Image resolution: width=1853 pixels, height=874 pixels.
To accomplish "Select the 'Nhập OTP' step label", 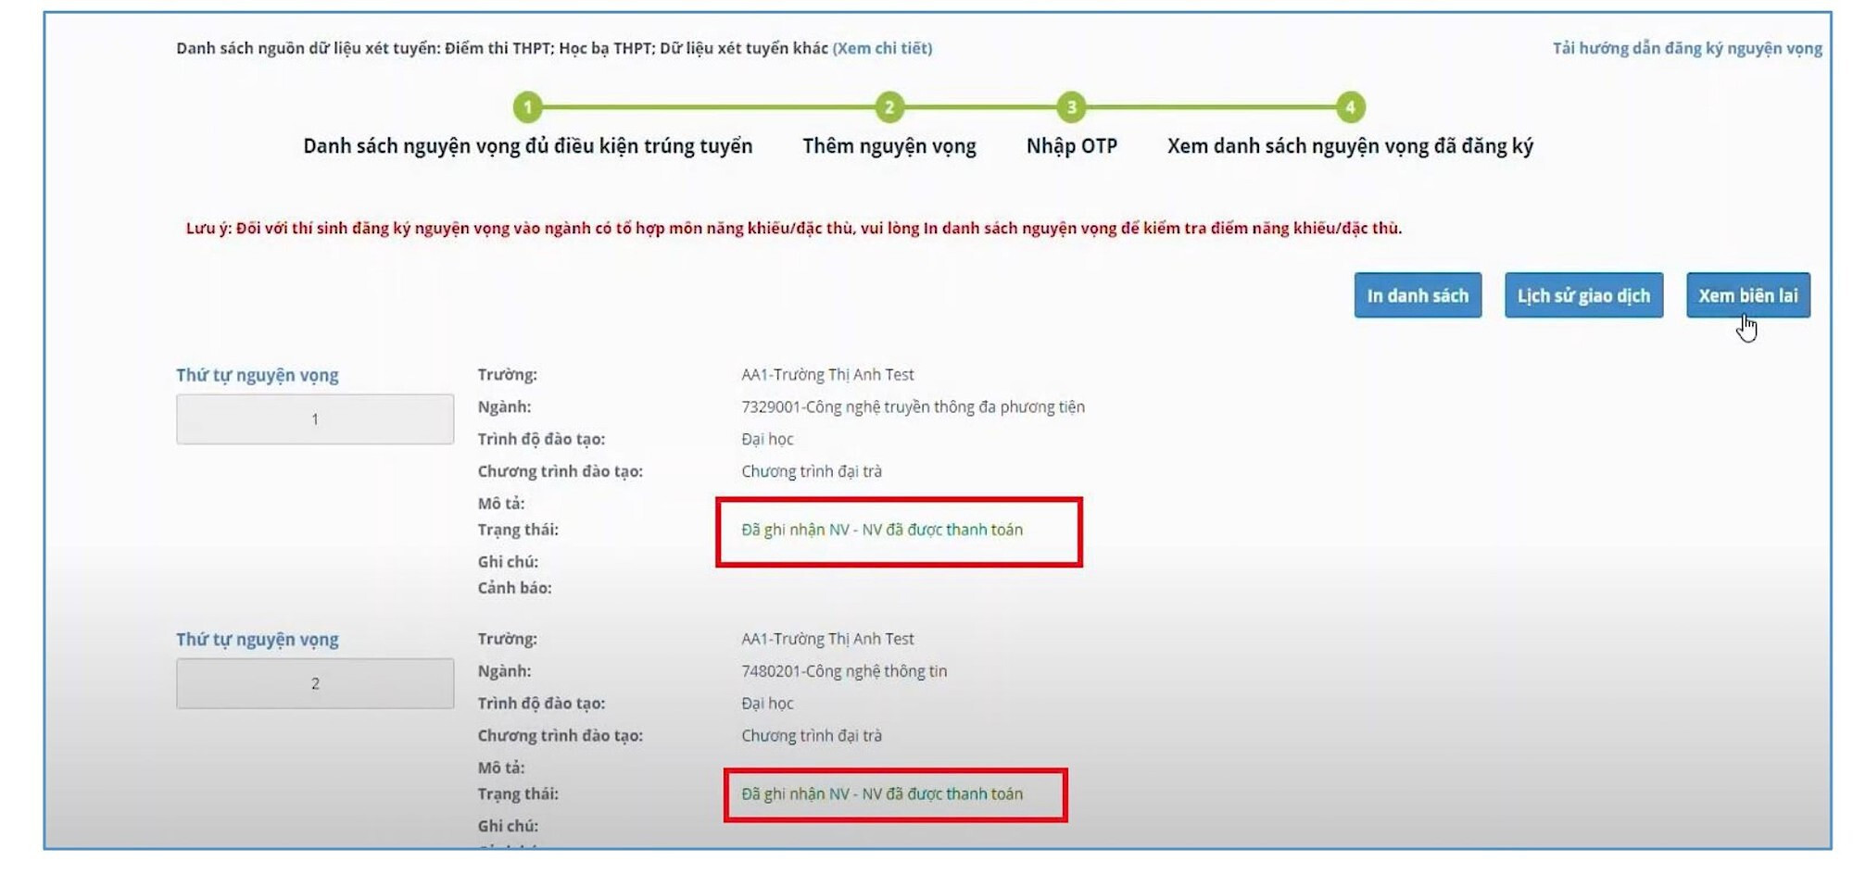I will [1071, 146].
